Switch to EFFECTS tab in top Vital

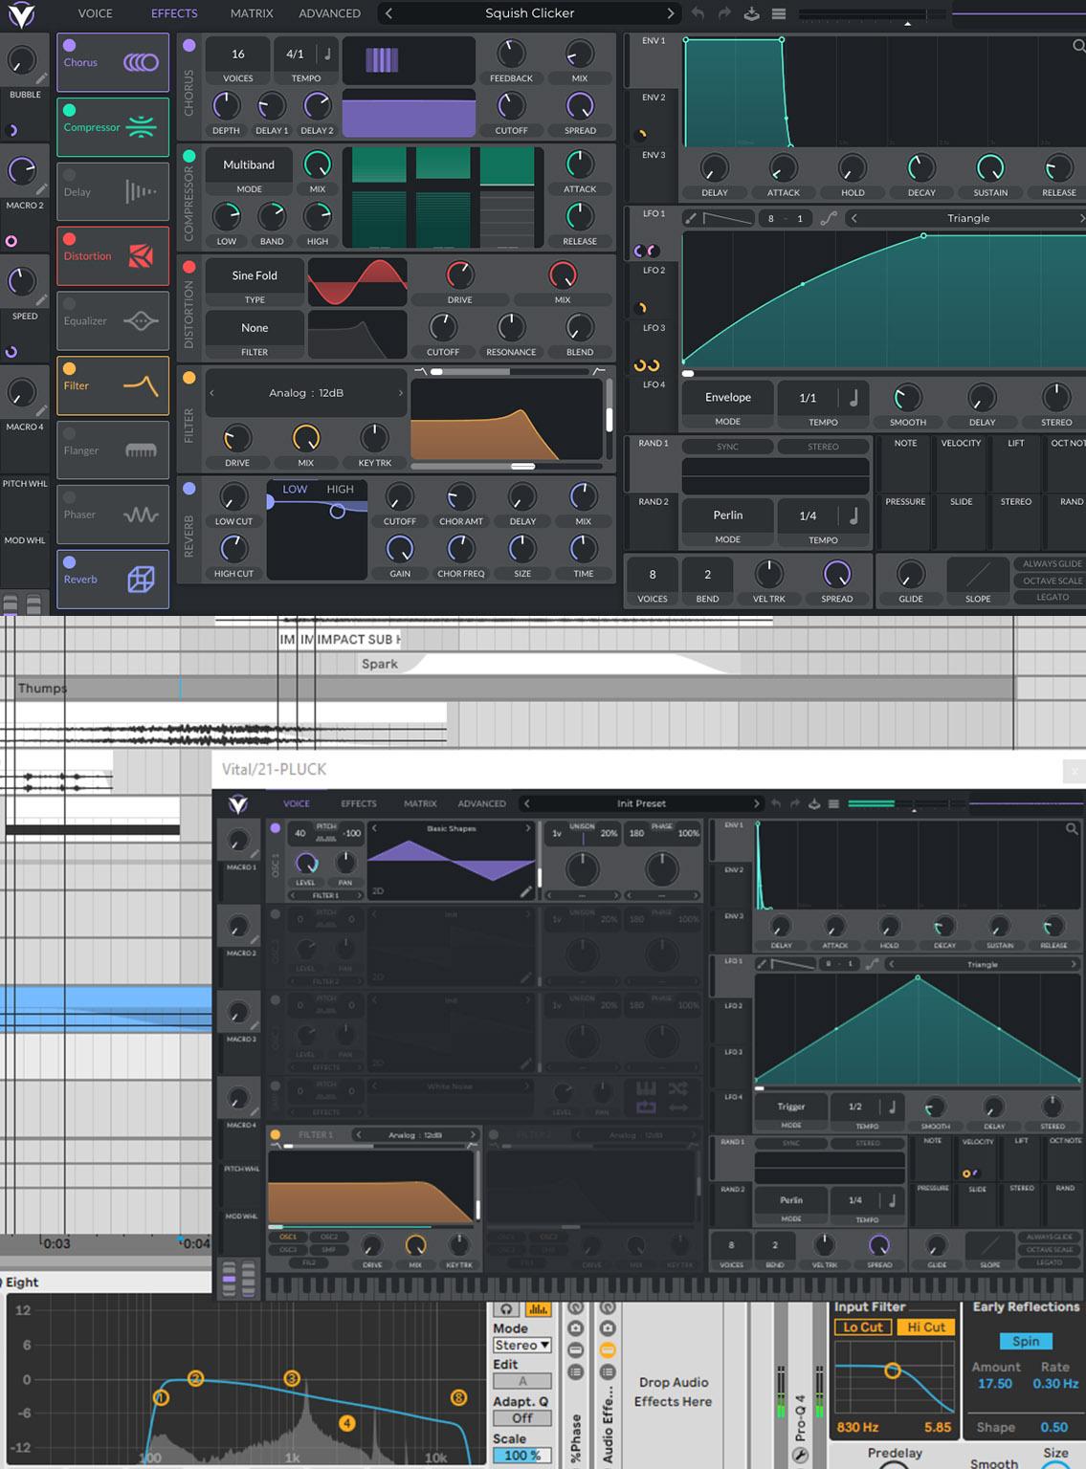point(174,13)
